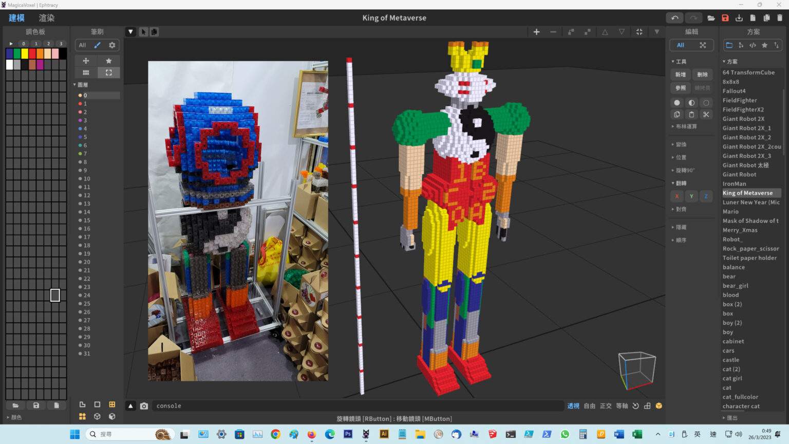Collapse the 圖層 layers list

point(80,85)
